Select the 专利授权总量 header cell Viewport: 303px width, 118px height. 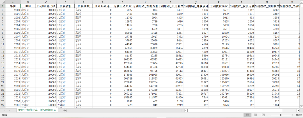(219, 6)
